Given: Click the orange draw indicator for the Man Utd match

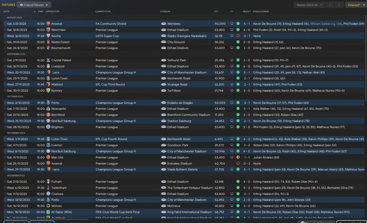Looking at the screenshot, I should click(x=238, y=157).
